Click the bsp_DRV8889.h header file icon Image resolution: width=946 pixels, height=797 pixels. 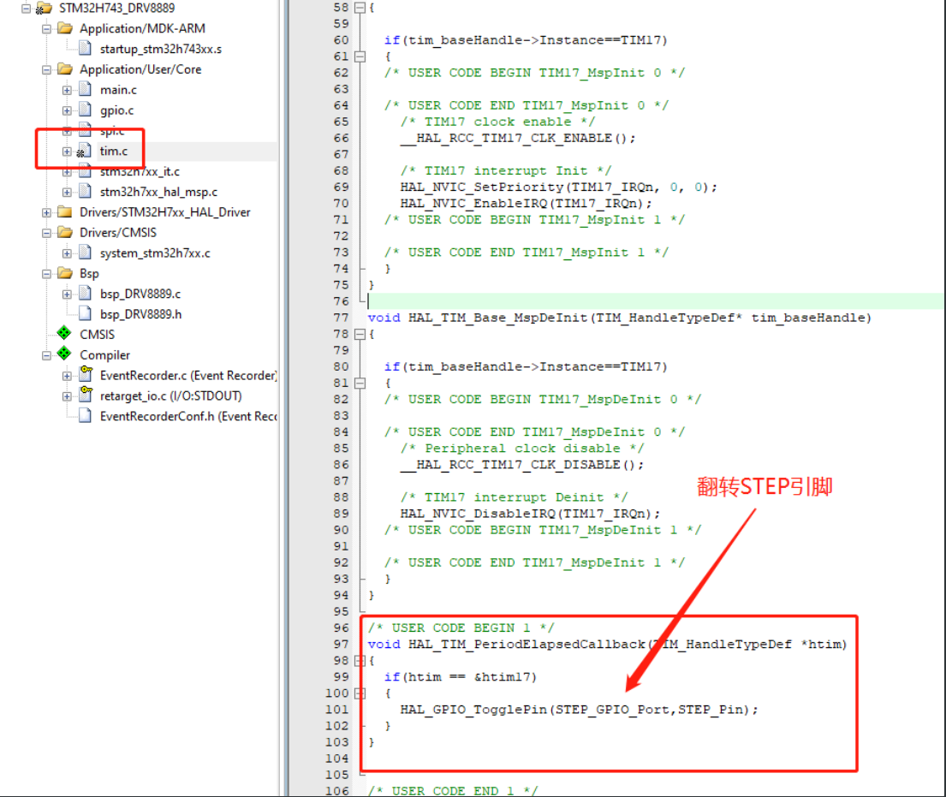[x=84, y=313]
